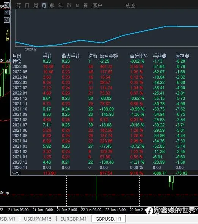Click the -68.02 profit value
Image resolution: width=198 pixels, height=224 pixels.
pyautogui.click(x=106, y=98)
